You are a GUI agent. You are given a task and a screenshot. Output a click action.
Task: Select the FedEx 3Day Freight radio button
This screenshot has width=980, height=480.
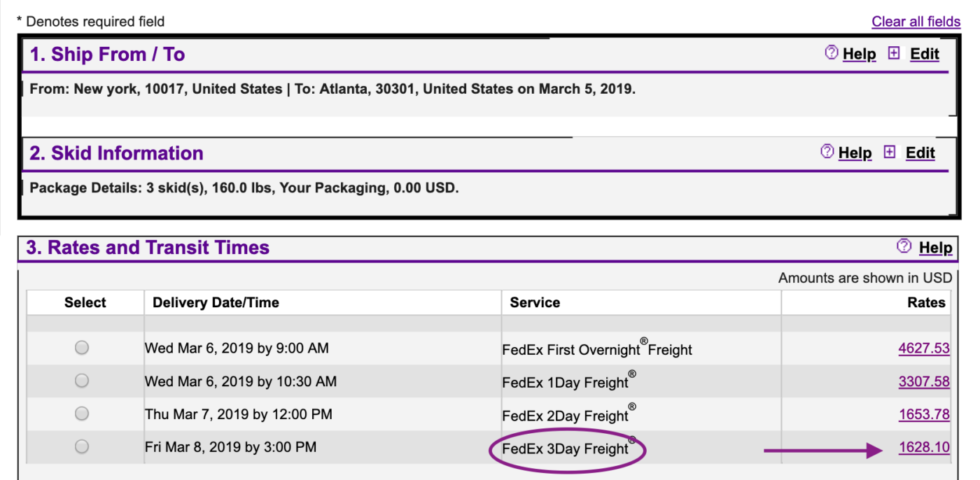[82, 446]
